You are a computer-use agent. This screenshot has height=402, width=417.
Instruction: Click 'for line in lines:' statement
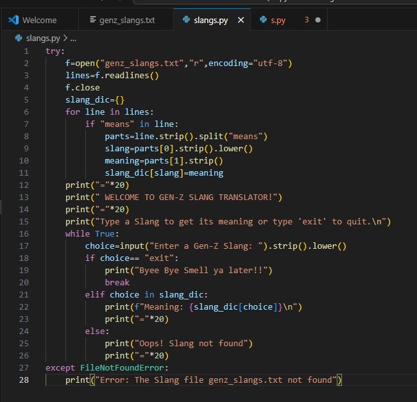click(110, 112)
